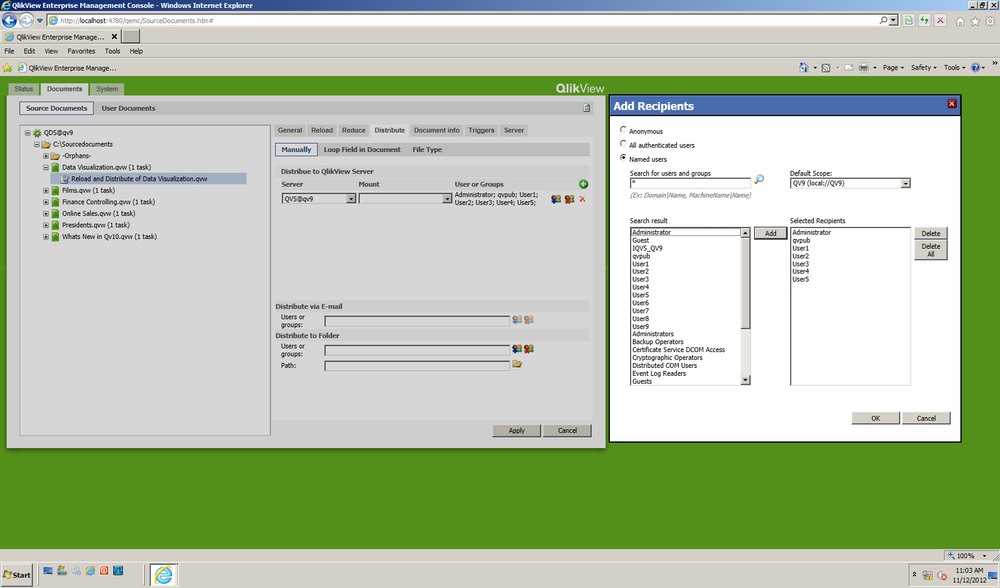Switch to the Reload tab
Viewport: 1000px width, 588px height.
[x=322, y=130]
